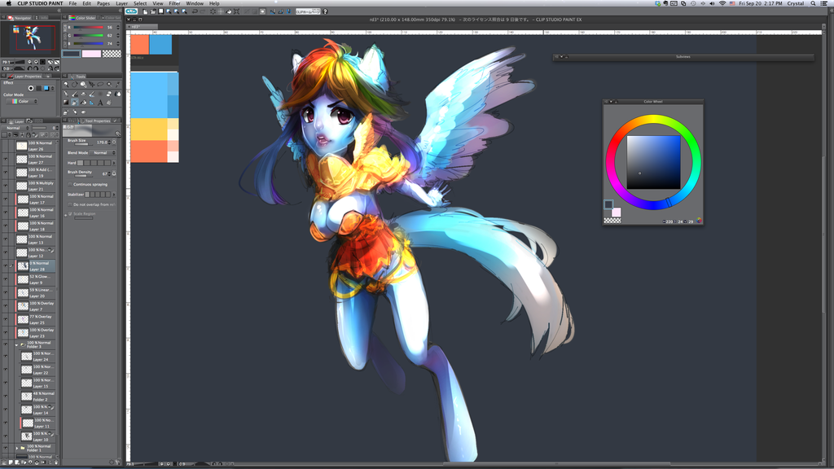Viewport: 834px width, 469px height.
Task: Expand Hard brush options arrow
Action: [114, 163]
